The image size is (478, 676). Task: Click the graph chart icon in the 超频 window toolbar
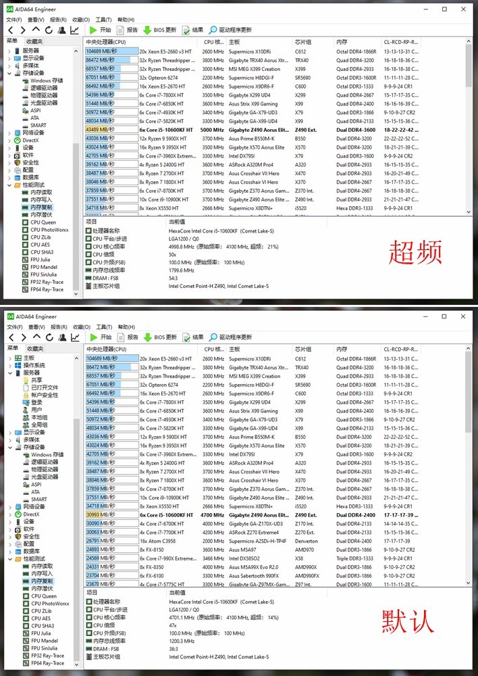click(x=74, y=30)
